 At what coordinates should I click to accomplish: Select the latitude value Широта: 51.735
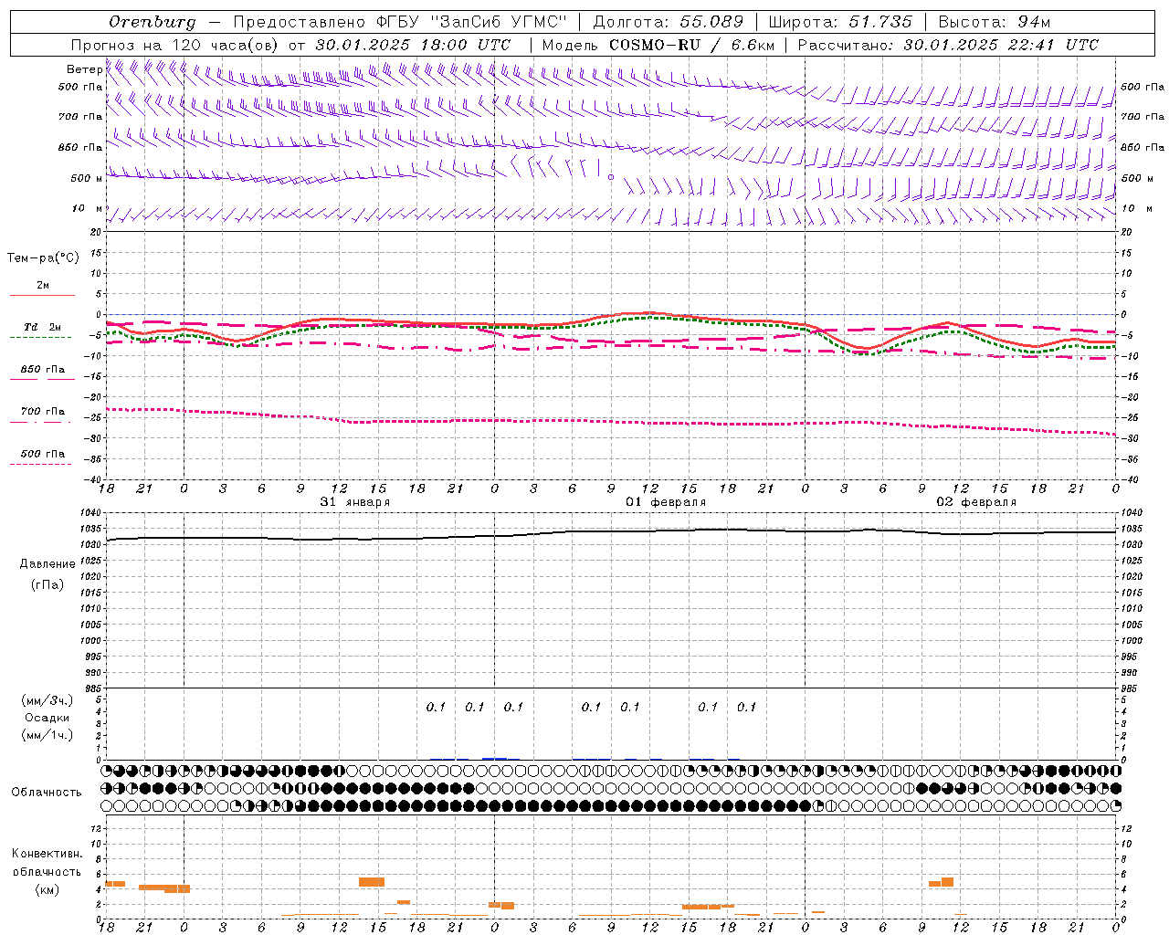(840, 22)
